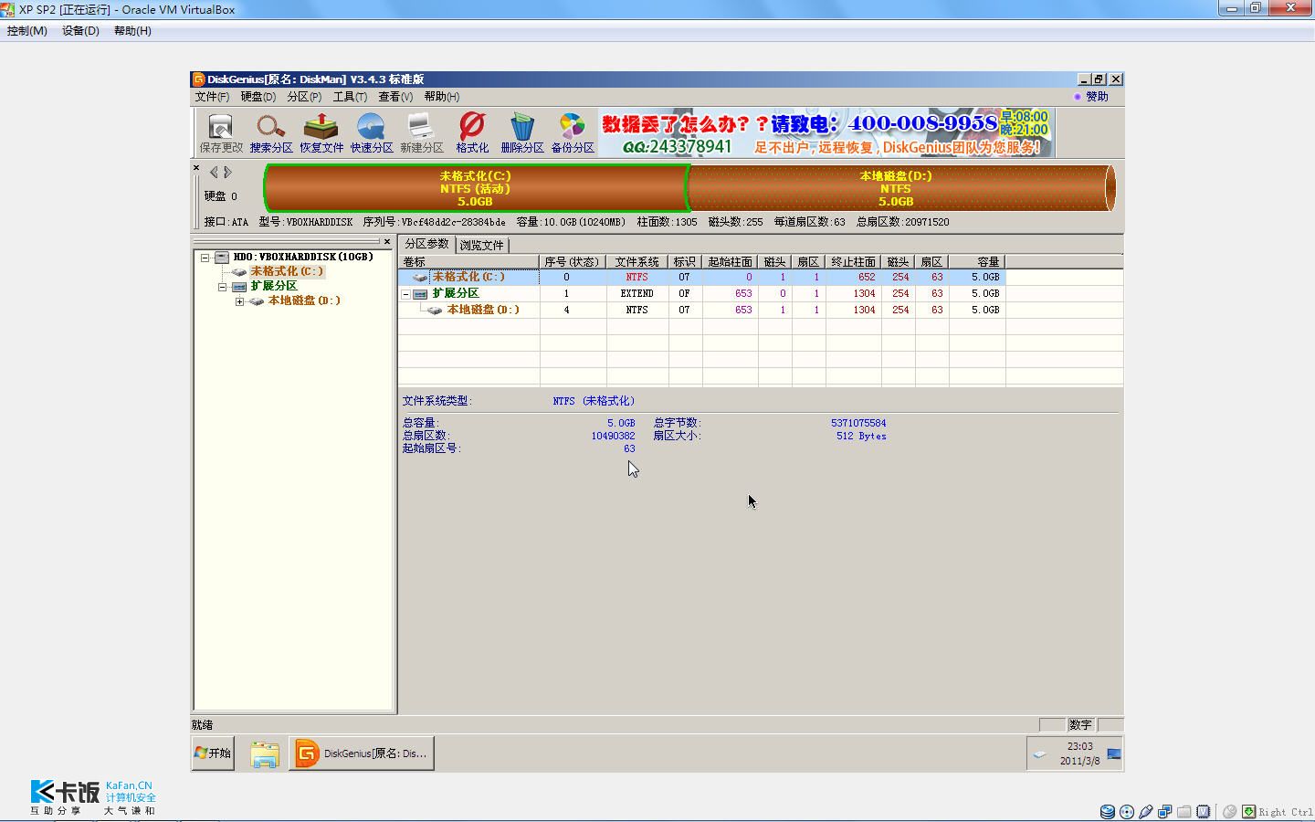Start Quick Partition (快速分区) tool
The width and height of the screenshot is (1315, 822).
click(372, 132)
